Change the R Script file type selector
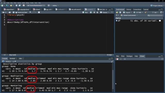The height and width of the screenshot is (93, 165). [110, 55]
